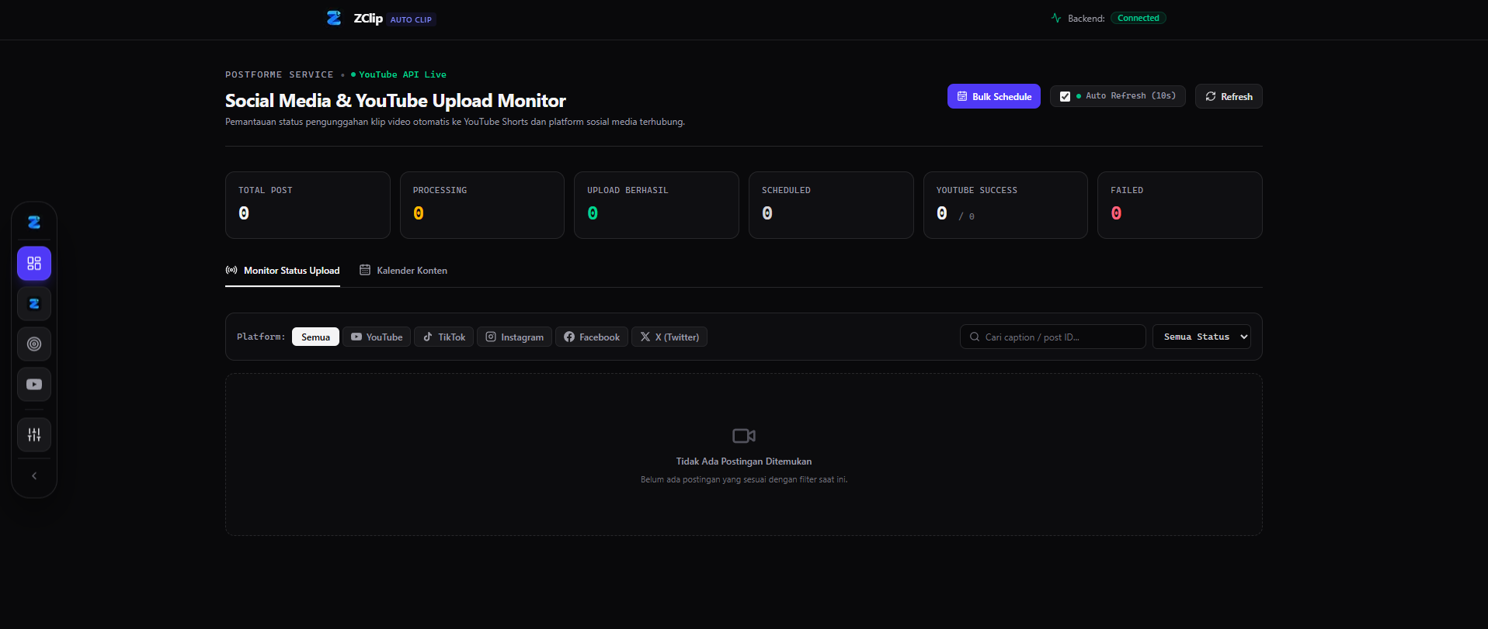This screenshot has width=1488, height=629.
Task: Click the TOTAL POST stat card label
Action: tap(266, 190)
